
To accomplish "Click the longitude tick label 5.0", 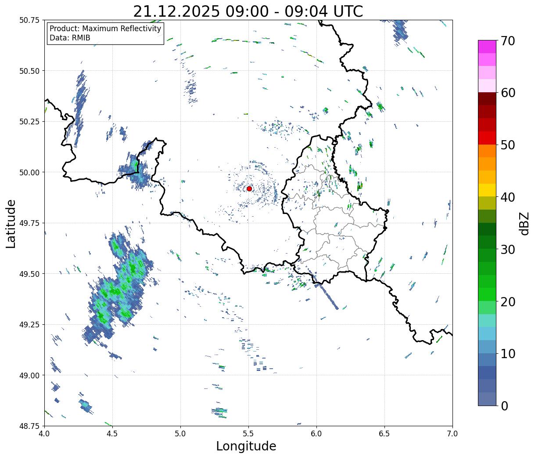I will (180, 434).
